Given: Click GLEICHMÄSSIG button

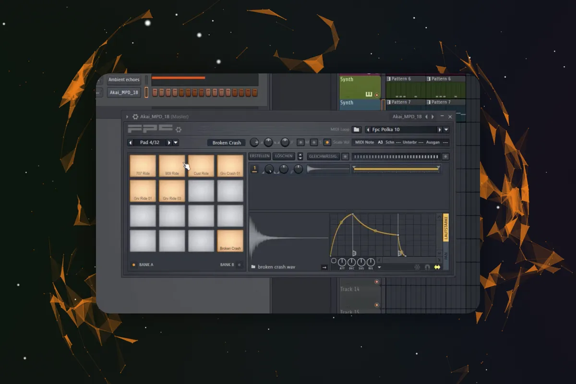Looking at the screenshot, I should tap(324, 156).
